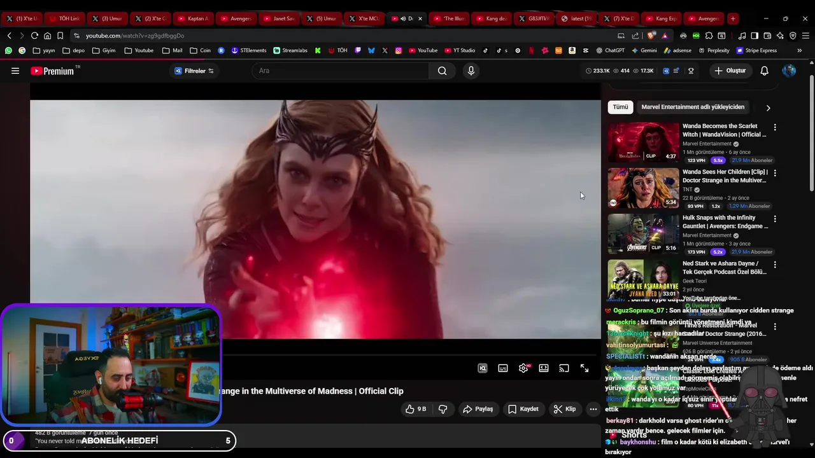Like the video (9 B)
Viewport: 815px width, 458px height.
click(x=416, y=409)
